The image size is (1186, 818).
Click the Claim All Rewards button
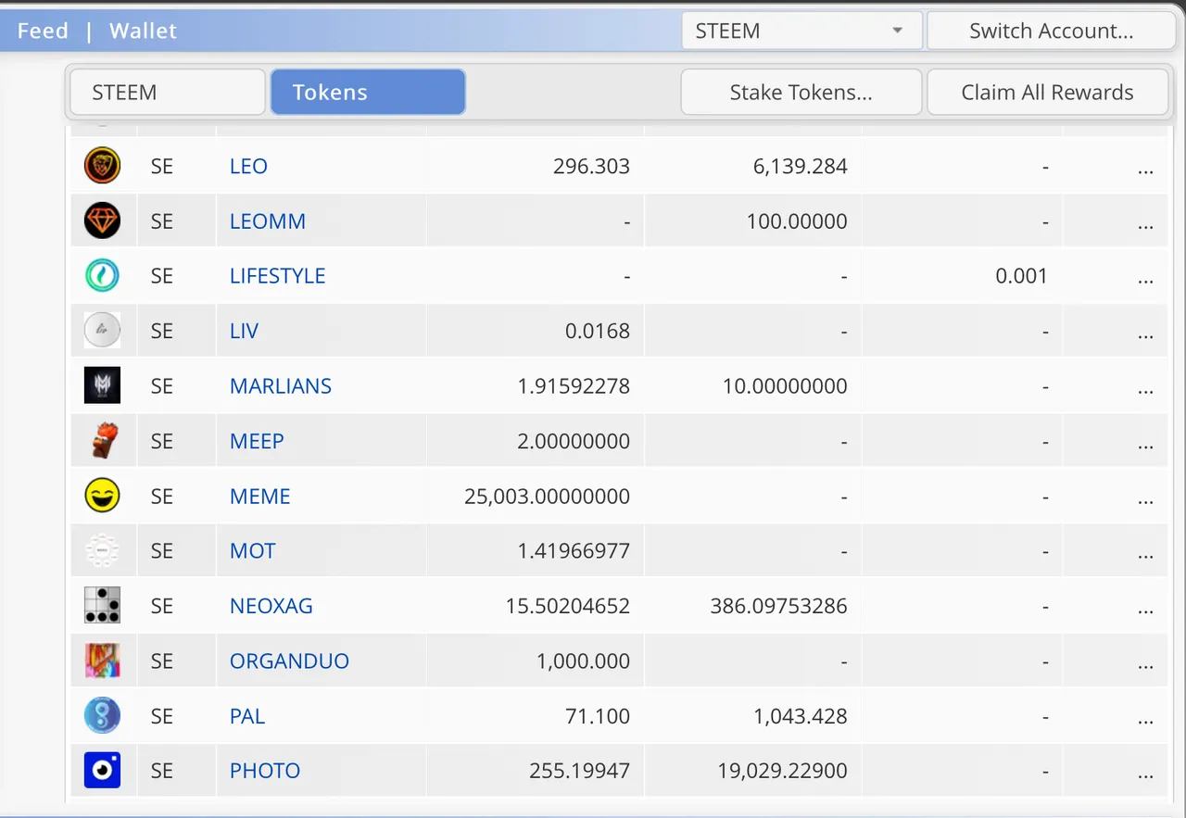click(x=1047, y=92)
